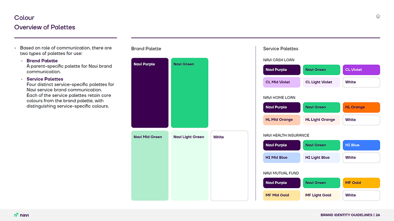Click the 'Colour' title text
This screenshot has height=221, width=394.
[x=24, y=18]
